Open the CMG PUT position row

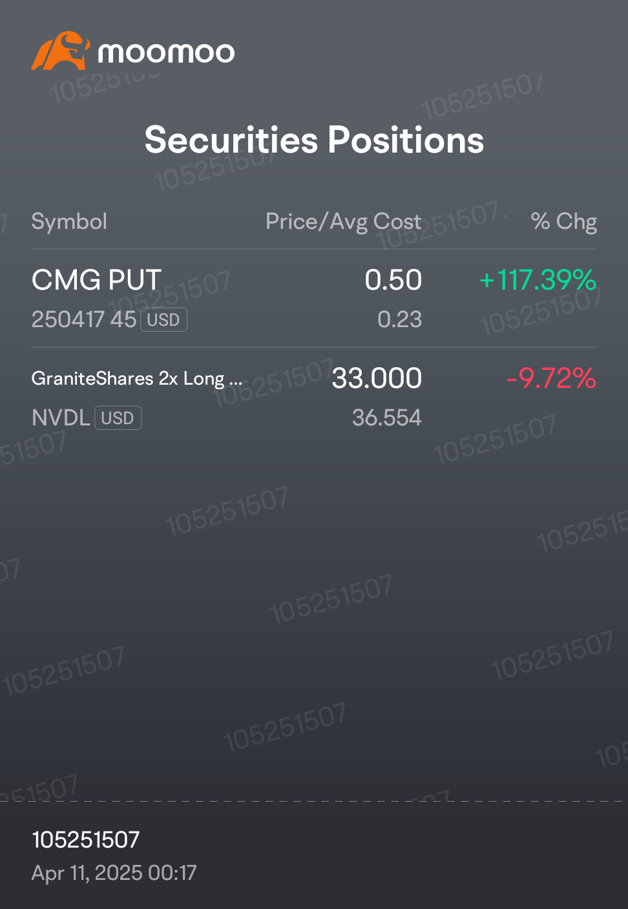tap(314, 299)
